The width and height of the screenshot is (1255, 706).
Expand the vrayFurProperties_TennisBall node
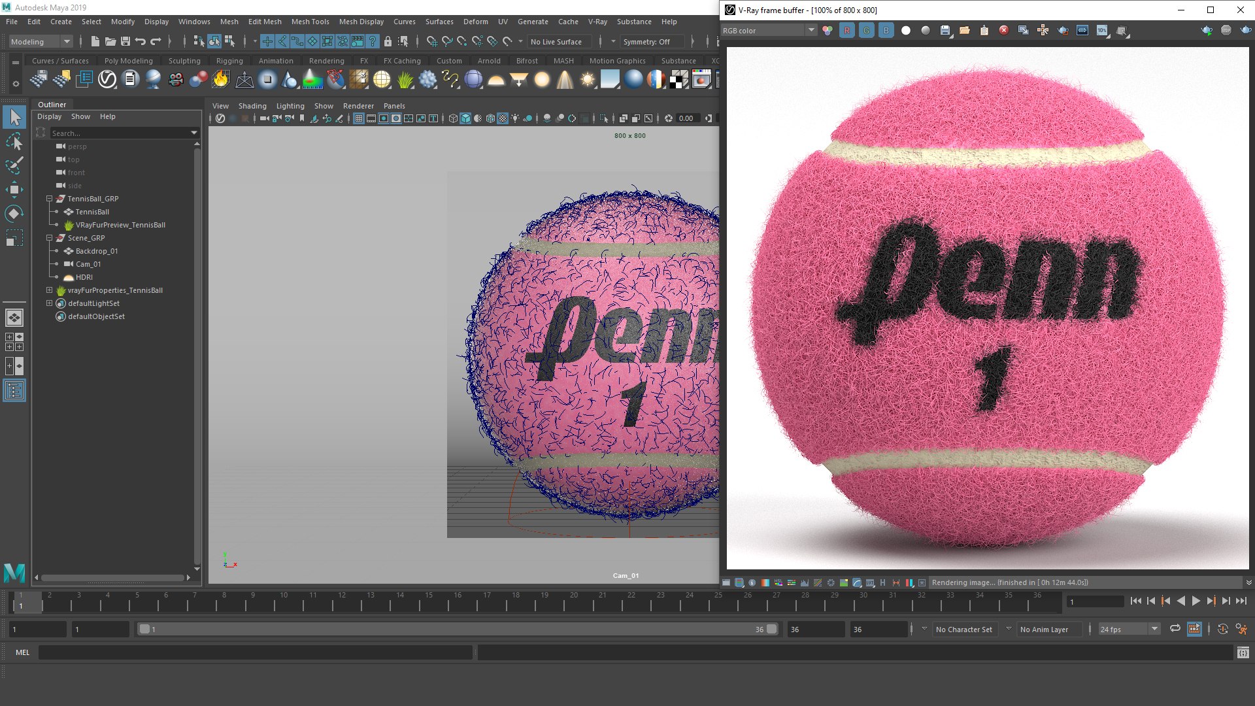[x=49, y=290]
